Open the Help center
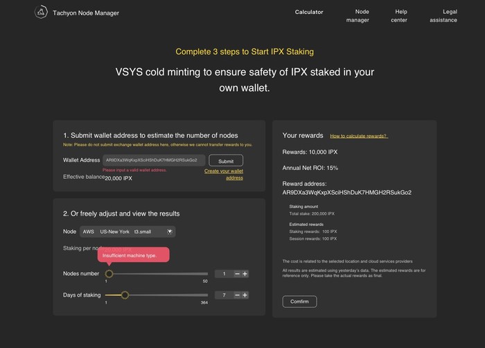The height and width of the screenshot is (348, 485). pyautogui.click(x=399, y=16)
